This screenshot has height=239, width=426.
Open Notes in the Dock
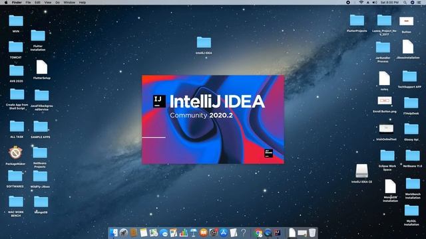[x=144, y=233]
